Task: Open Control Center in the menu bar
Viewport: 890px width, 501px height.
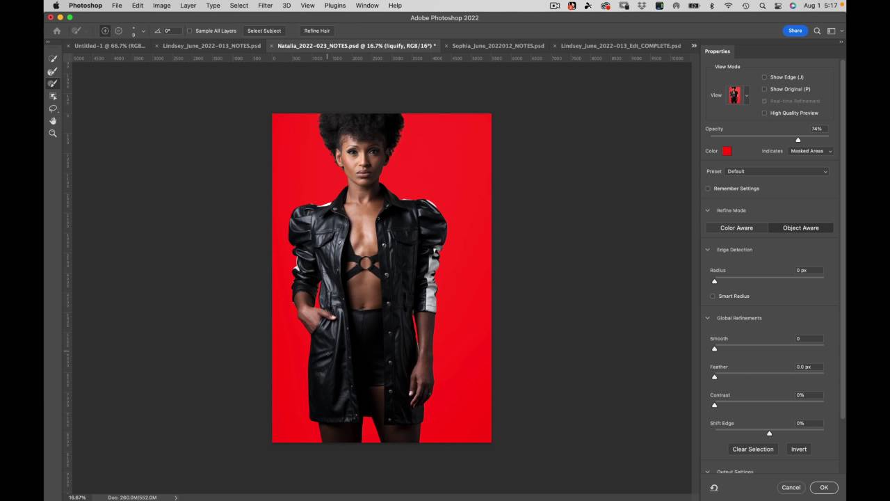Action: point(777,6)
